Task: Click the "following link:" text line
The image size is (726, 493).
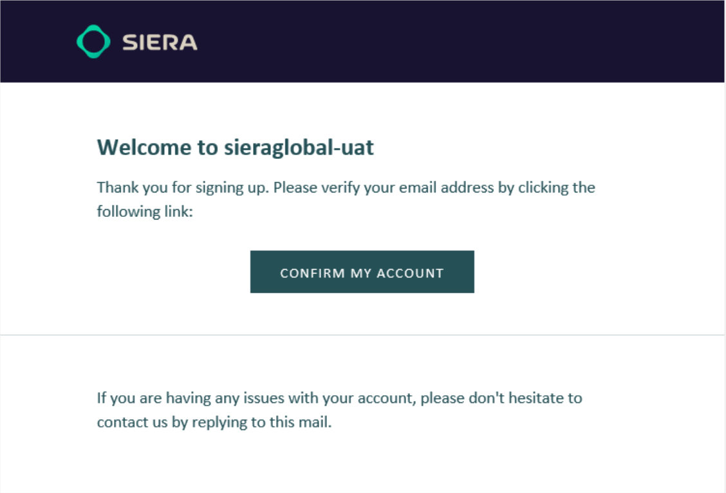Action: pos(145,211)
